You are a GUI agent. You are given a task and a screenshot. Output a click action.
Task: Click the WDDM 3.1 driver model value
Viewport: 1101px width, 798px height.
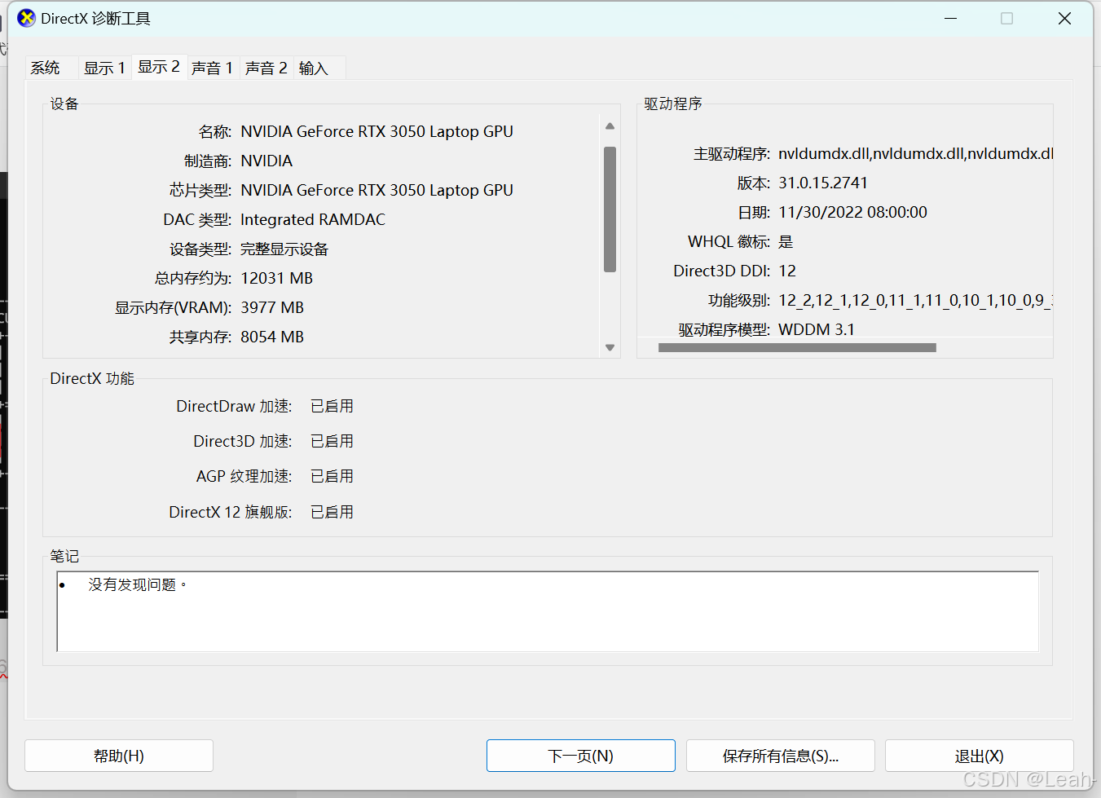[x=817, y=329]
